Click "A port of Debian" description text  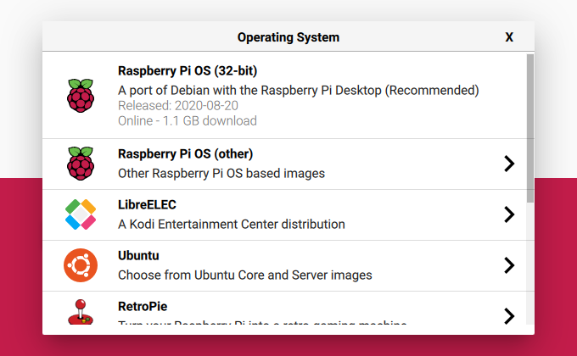click(299, 90)
